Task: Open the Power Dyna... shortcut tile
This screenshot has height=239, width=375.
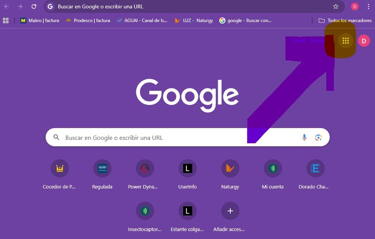Action: tap(145, 168)
